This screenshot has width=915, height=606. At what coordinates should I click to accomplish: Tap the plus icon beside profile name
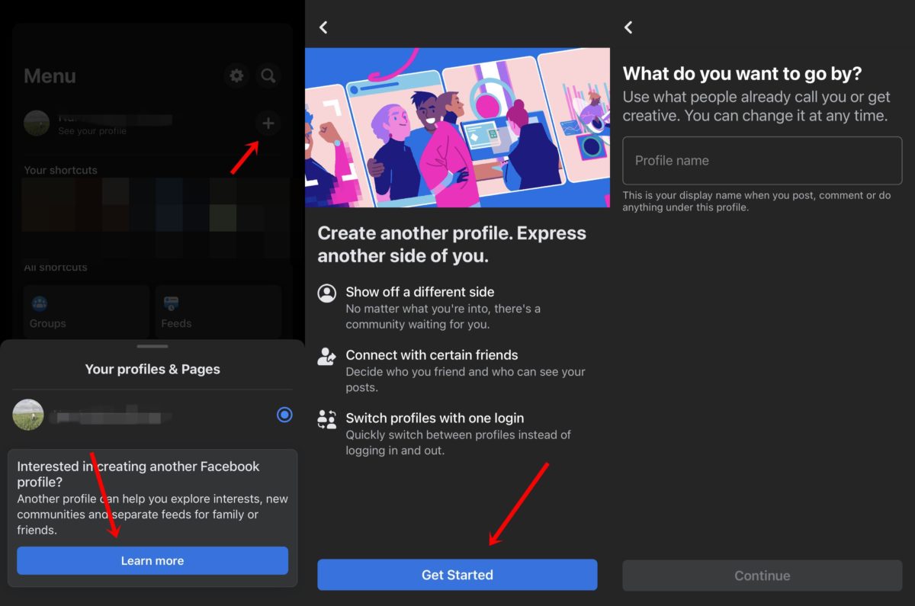coord(268,123)
